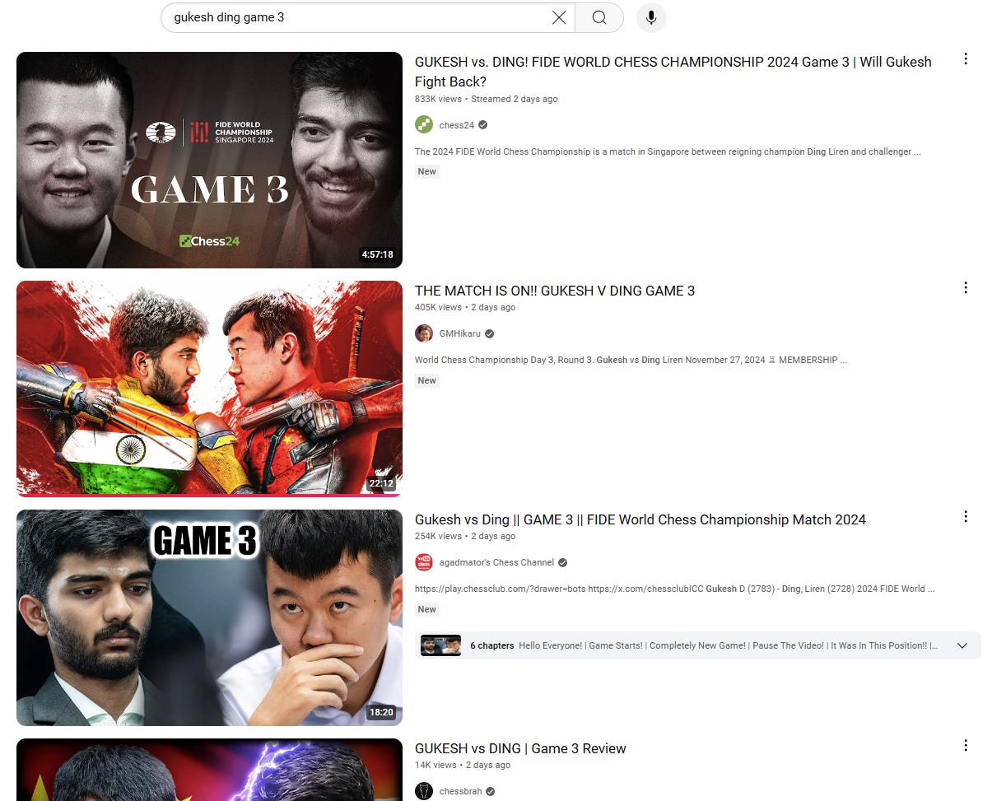Click '14K views • 2 days ago' text
992x801 pixels.
pos(463,765)
